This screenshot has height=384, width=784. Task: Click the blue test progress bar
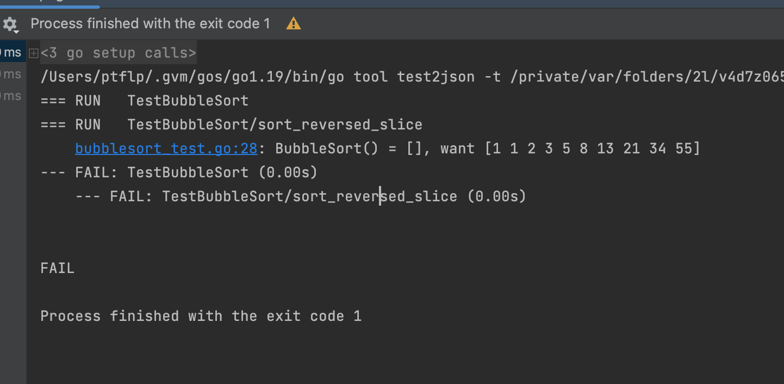click(49, 7)
